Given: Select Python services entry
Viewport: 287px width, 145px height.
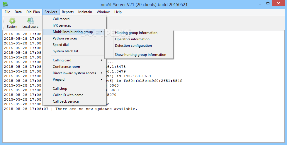Looking at the screenshot, I should [74, 38].
